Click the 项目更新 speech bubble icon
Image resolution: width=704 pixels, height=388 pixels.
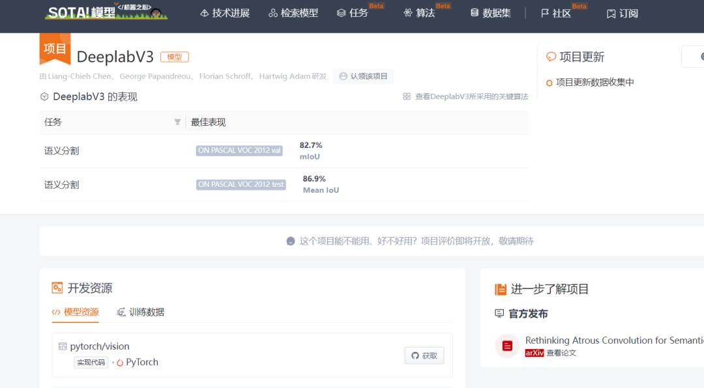[552, 57]
